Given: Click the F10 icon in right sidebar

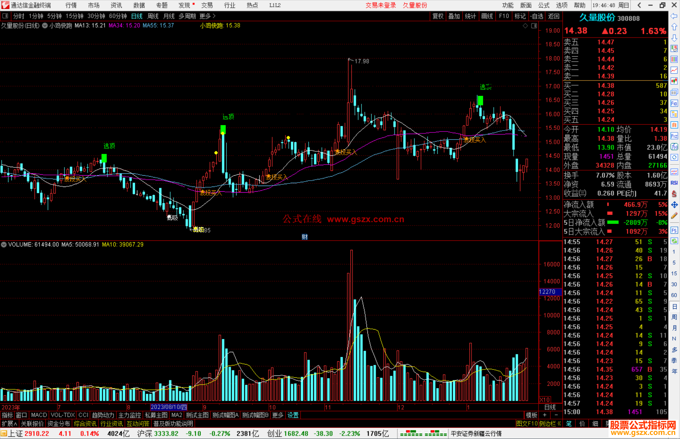Looking at the screenshot, I should [x=674, y=103].
